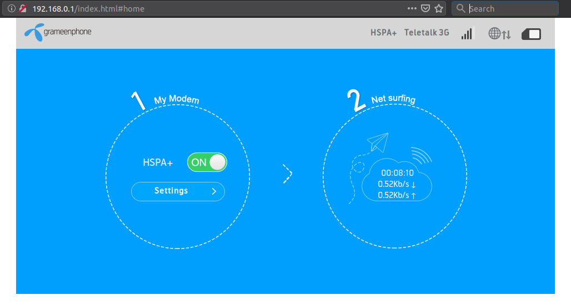Click the My Modem heading
Image resolution: width=571 pixels, height=305 pixels.
(x=177, y=99)
